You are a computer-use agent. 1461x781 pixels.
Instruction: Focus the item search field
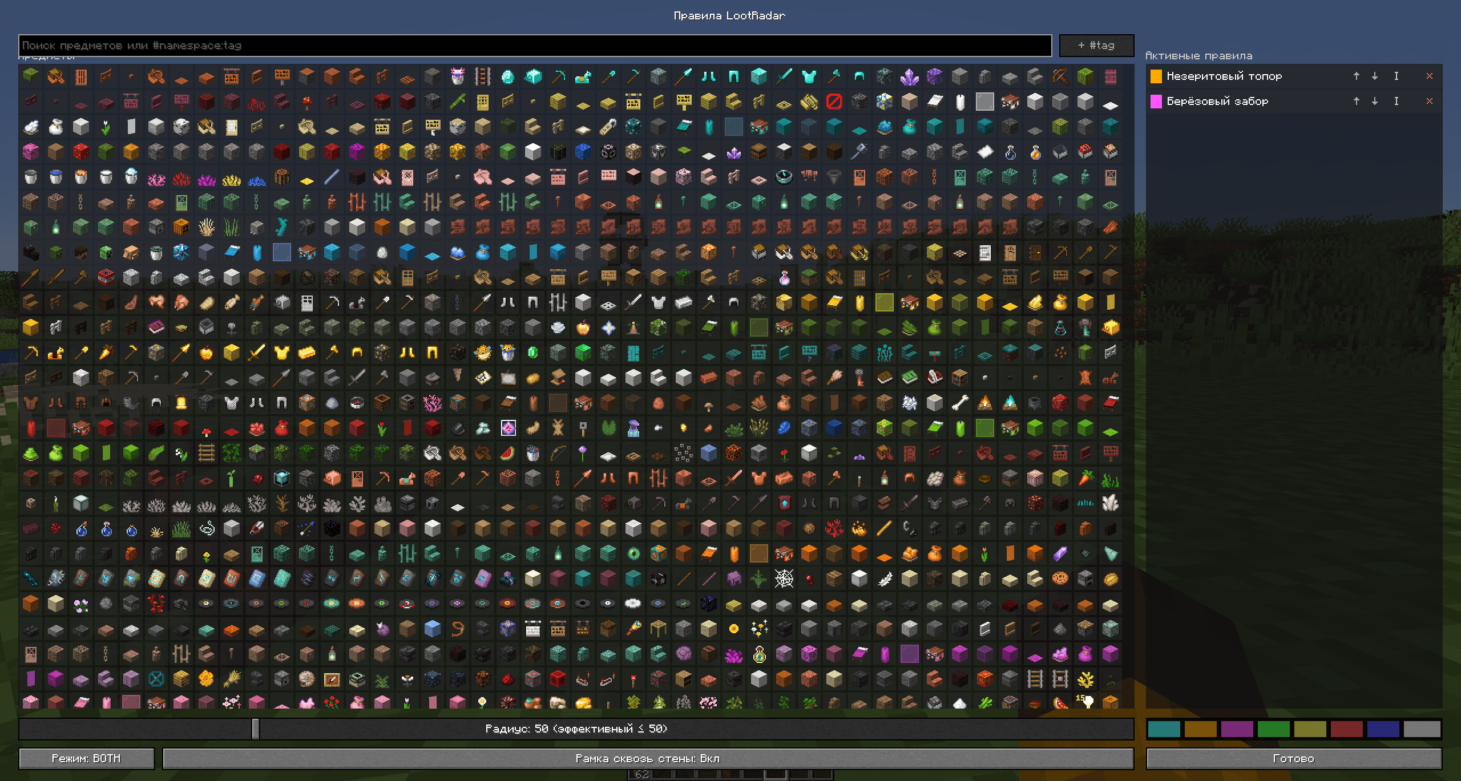[x=535, y=45]
